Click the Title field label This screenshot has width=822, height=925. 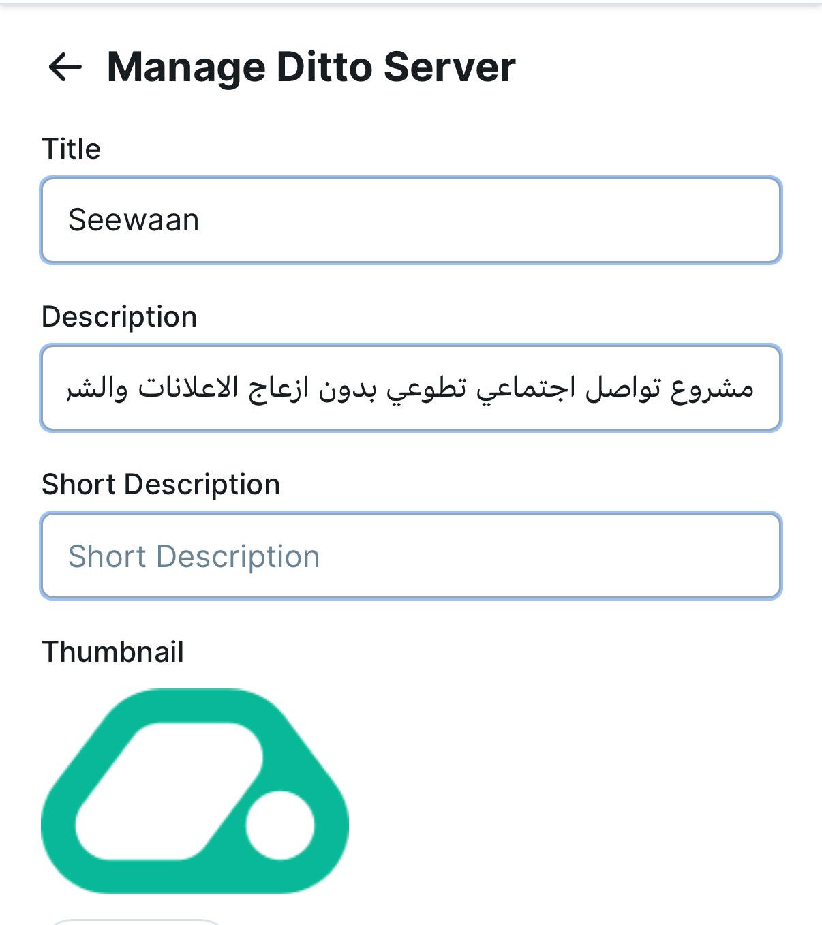(x=71, y=149)
